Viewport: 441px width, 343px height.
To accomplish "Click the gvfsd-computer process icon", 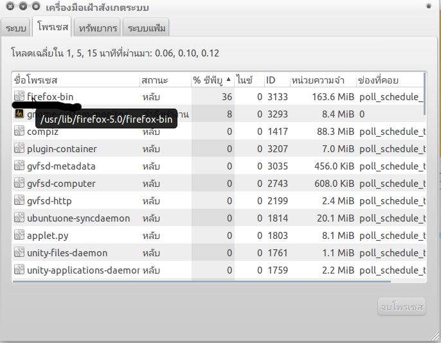I will point(19,183).
